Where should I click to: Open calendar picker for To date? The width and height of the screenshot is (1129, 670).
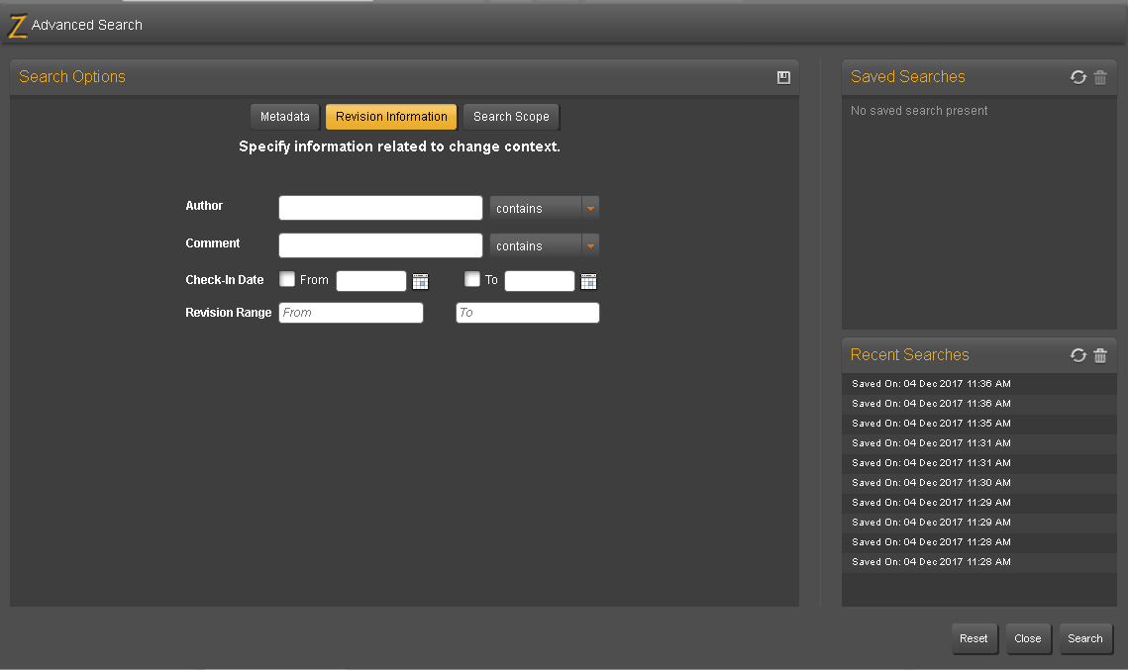[x=588, y=281]
